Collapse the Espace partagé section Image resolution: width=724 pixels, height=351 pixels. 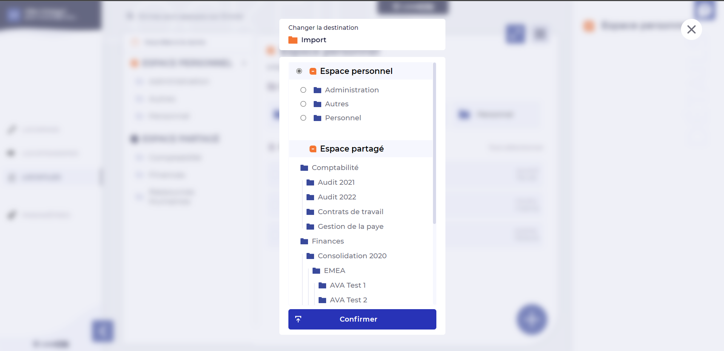[313, 149]
